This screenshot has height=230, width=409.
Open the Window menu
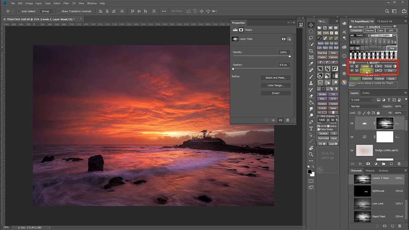pyautogui.click(x=92, y=3)
